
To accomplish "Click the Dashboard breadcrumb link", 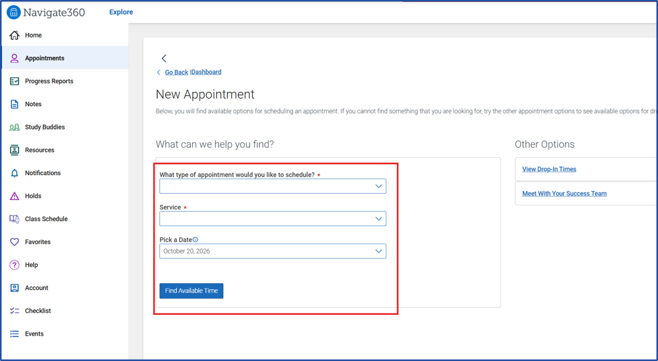I will point(206,72).
